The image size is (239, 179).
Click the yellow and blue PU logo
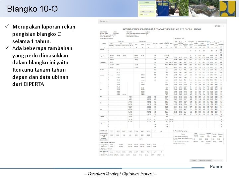[x=227, y=9]
